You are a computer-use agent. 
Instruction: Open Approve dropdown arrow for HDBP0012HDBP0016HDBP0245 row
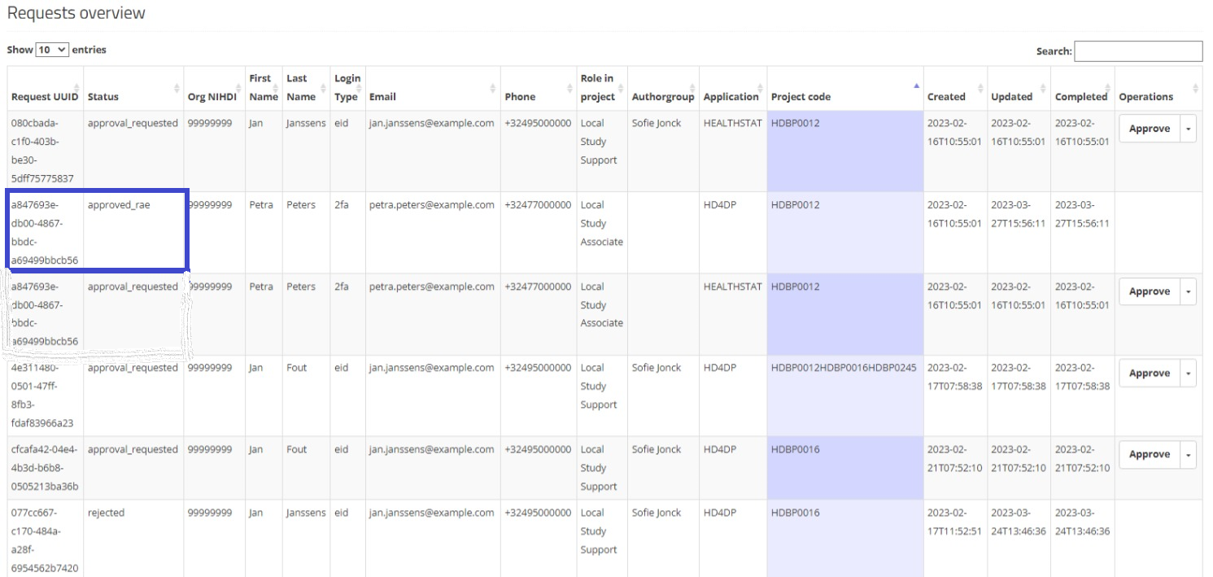[1188, 374]
